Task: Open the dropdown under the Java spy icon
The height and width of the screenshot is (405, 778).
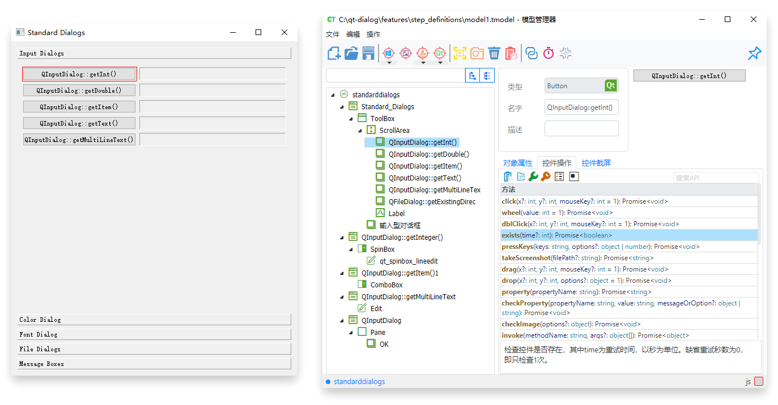Action: [423, 62]
